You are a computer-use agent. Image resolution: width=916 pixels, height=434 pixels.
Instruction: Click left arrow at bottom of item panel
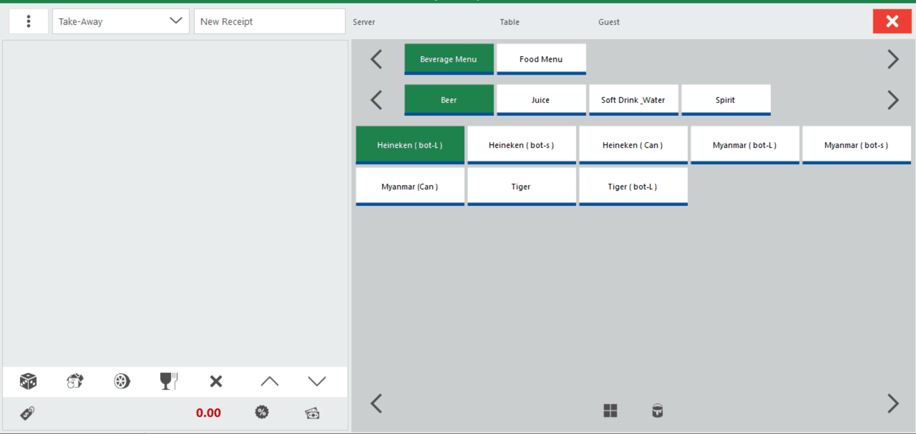376,403
